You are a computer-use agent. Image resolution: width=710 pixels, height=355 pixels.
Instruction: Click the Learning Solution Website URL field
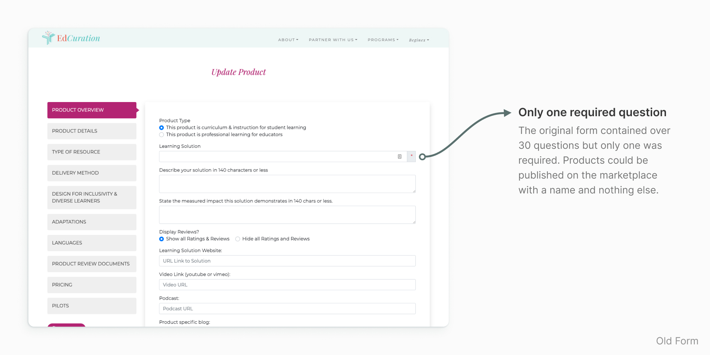(x=287, y=261)
